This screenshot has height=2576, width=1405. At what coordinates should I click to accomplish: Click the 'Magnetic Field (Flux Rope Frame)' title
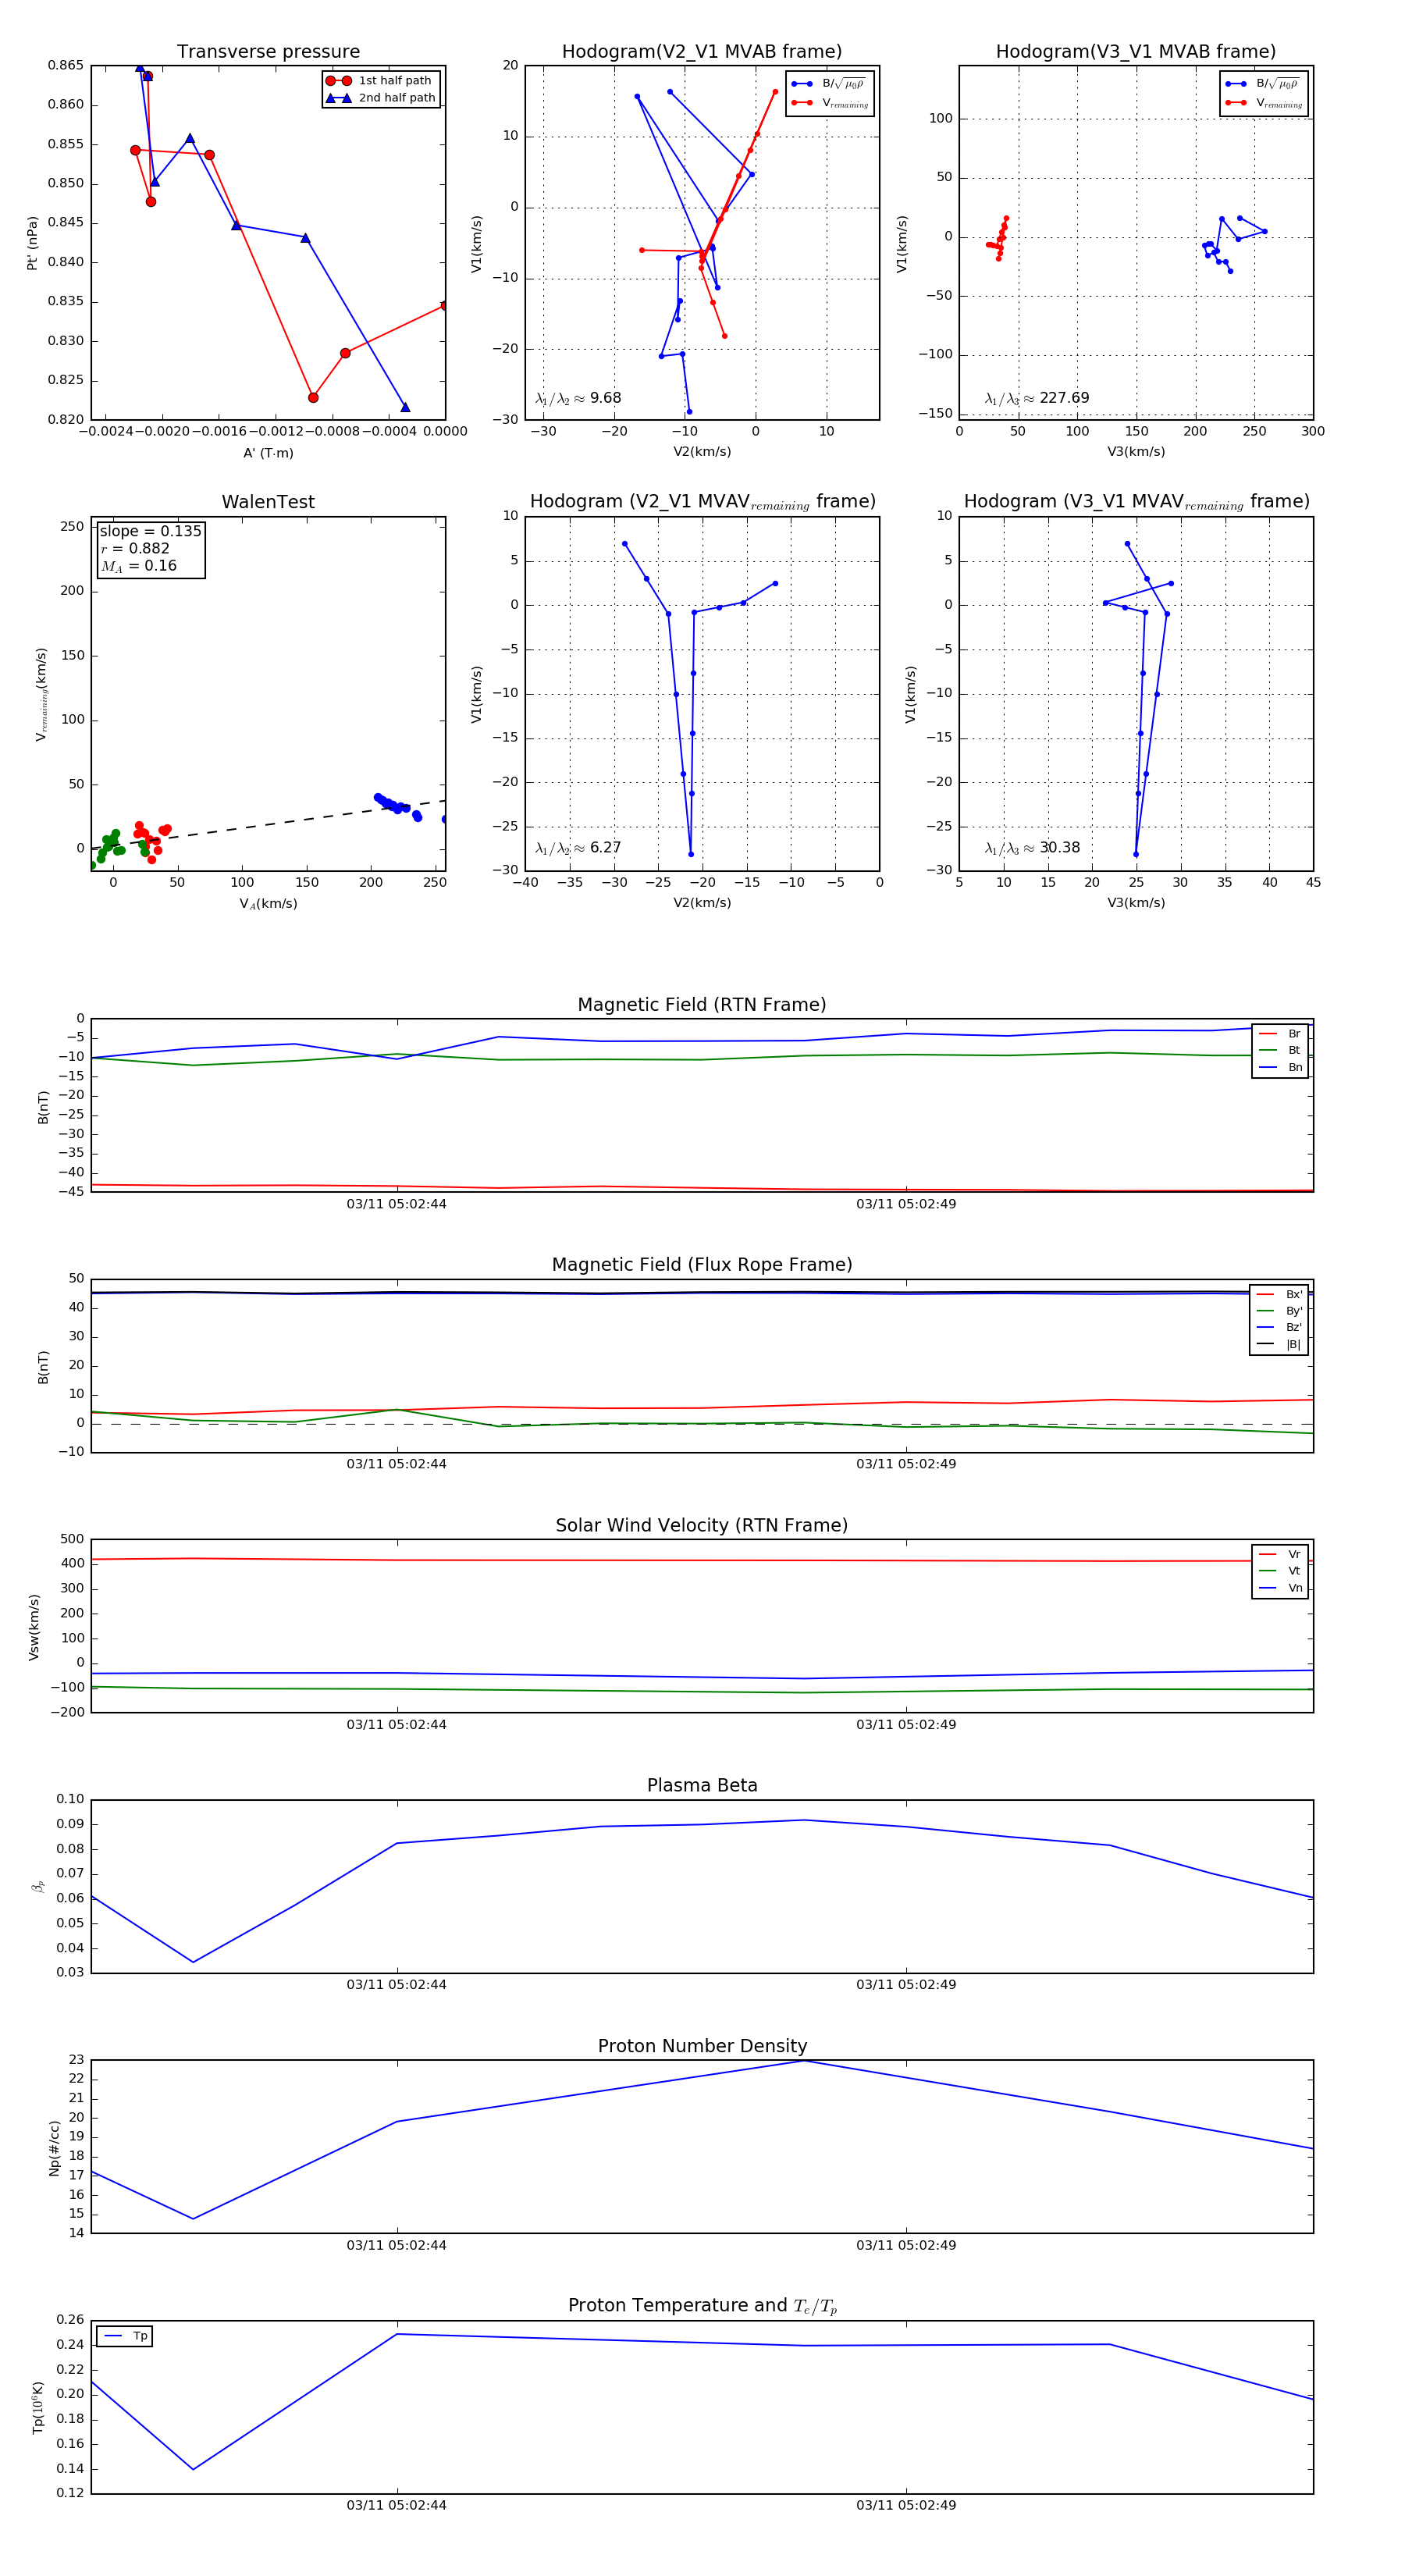coord(702,1265)
